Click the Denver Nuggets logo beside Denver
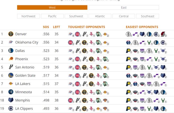Viewport: 174px width, 113px height. pyautogui.click(x=11, y=34)
